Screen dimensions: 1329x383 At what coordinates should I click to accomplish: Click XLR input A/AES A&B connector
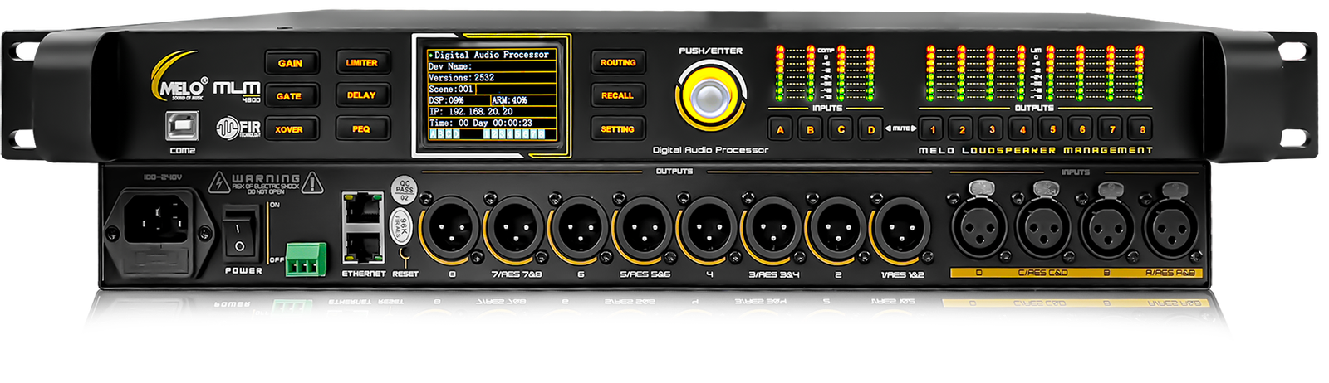(1170, 229)
